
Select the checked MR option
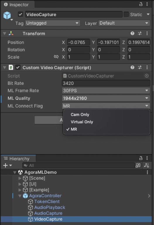click(107, 129)
